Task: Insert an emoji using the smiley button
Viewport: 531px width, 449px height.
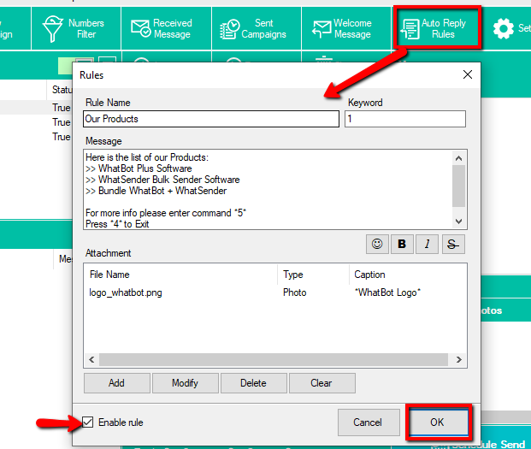Action: [375, 245]
